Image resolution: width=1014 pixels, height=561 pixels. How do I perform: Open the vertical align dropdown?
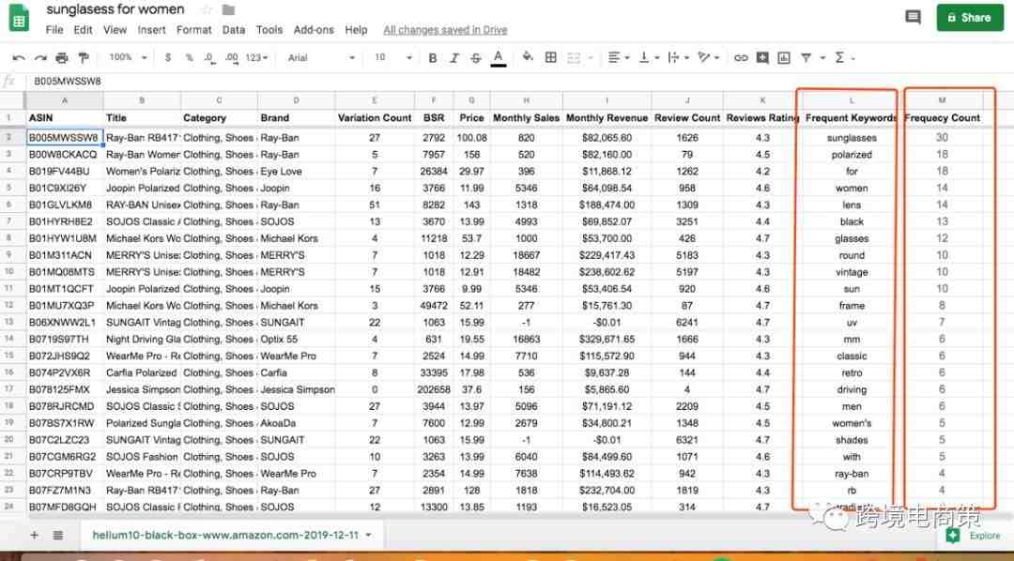click(649, 57)
